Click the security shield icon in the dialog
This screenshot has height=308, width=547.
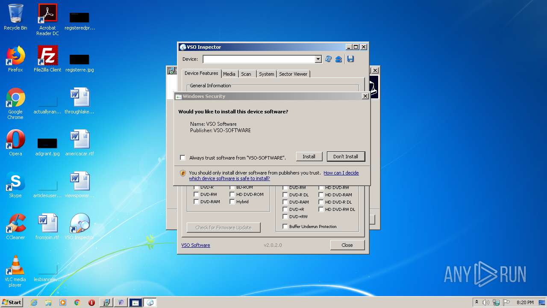click(x=183, y=173)
